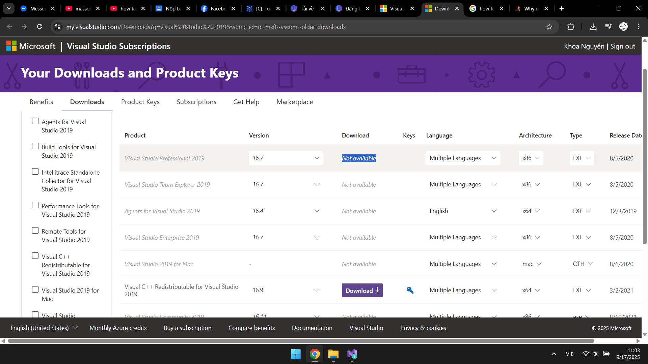Open File Explorer from the taskbar
648x364 pixels.
click(333, 354)
